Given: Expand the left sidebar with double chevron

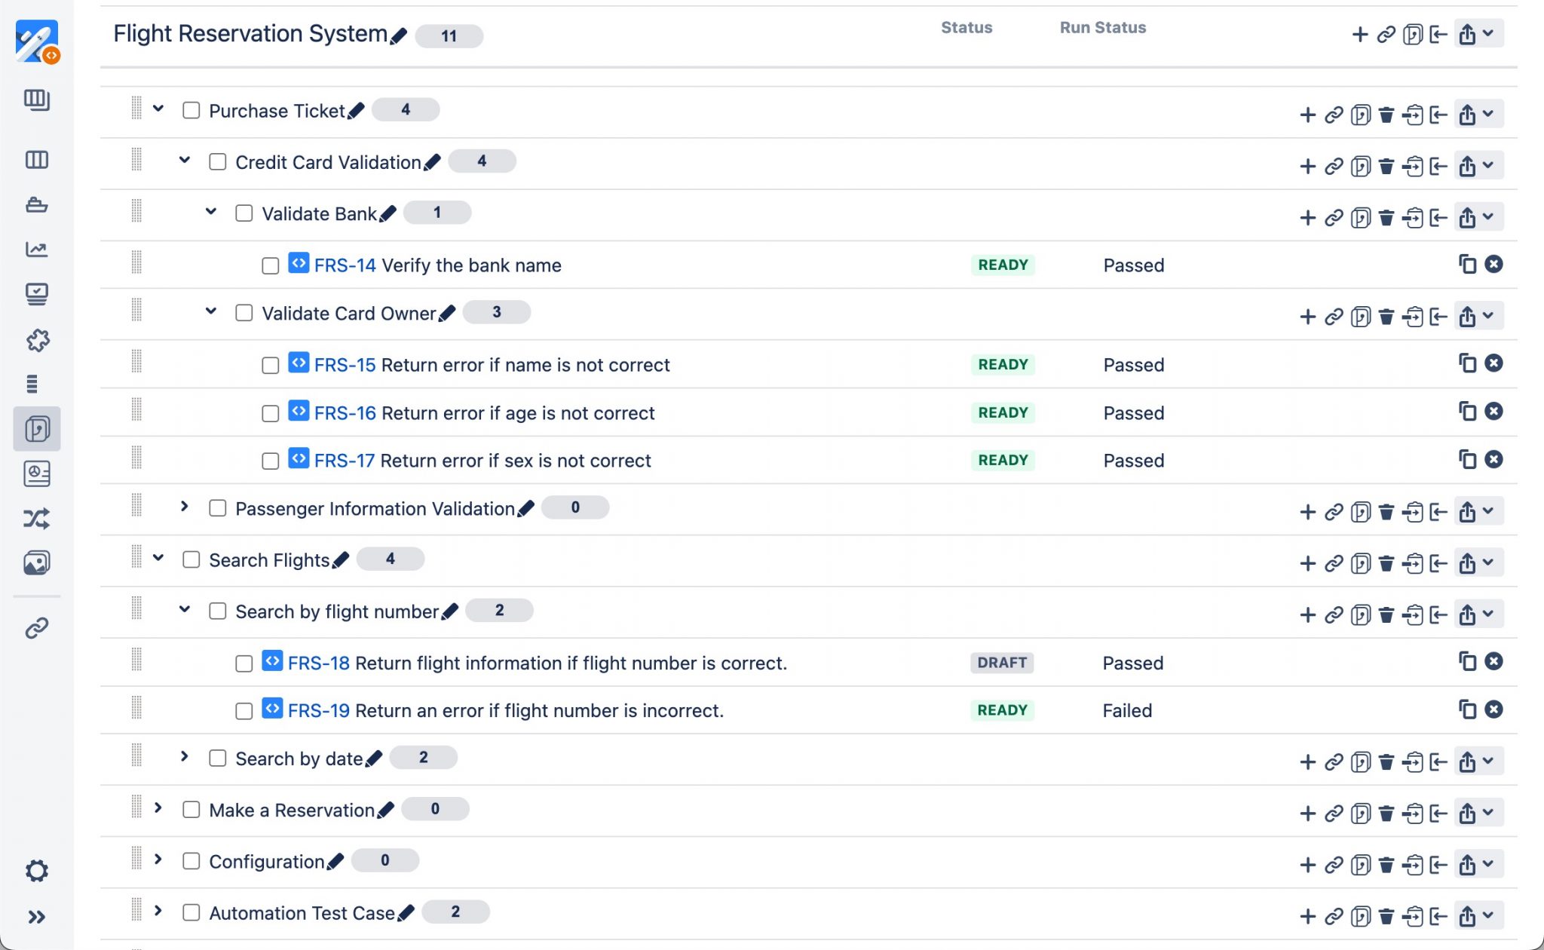Looking at the screenshot, I should pos(37,917).
